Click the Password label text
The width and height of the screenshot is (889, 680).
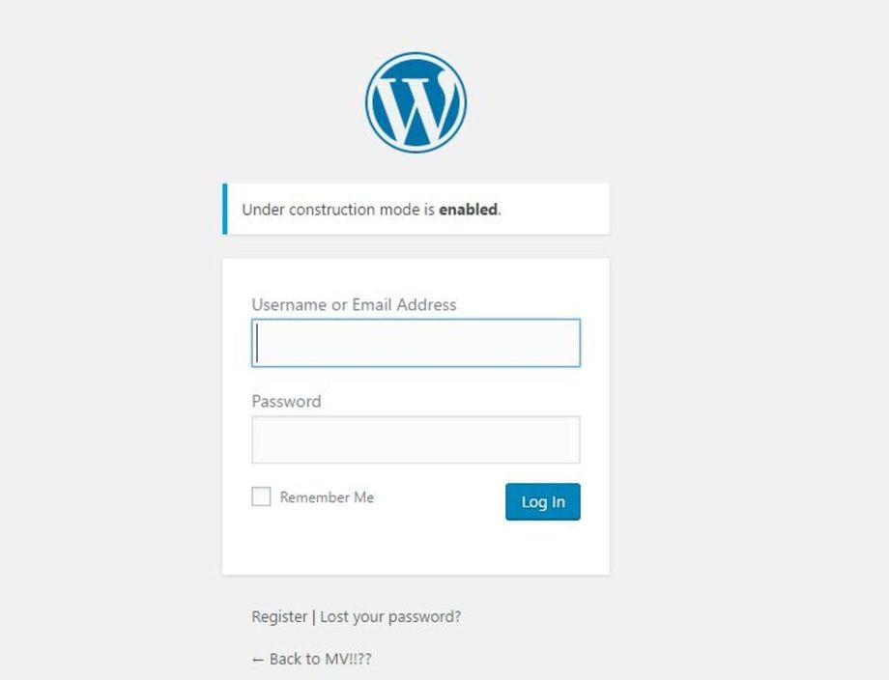286,401
